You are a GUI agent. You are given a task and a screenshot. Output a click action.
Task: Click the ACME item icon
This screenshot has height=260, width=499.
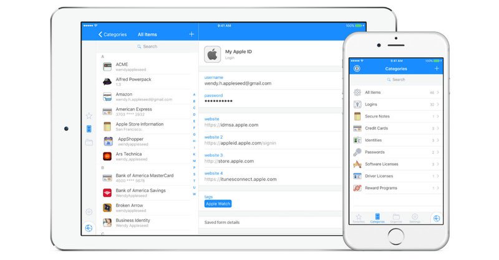click(107, 67)
